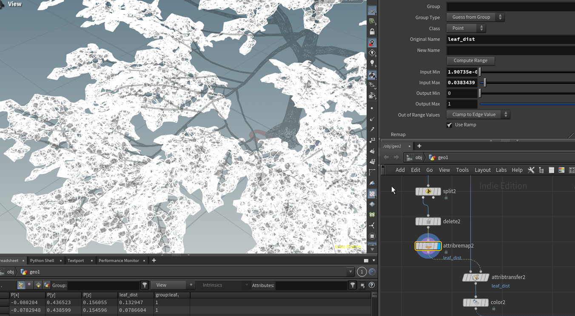The image size is (575, 316).
Task: Switch to the Python Shell tab
Action: [x=42, y=261]
